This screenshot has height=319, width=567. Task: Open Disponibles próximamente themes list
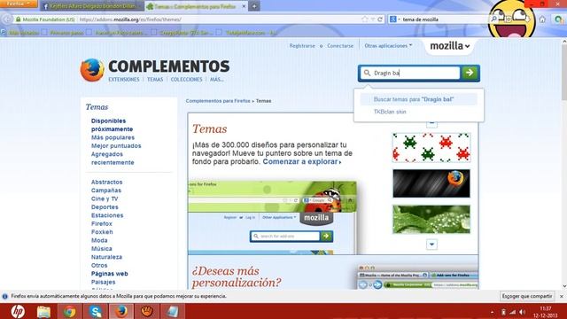112,125
